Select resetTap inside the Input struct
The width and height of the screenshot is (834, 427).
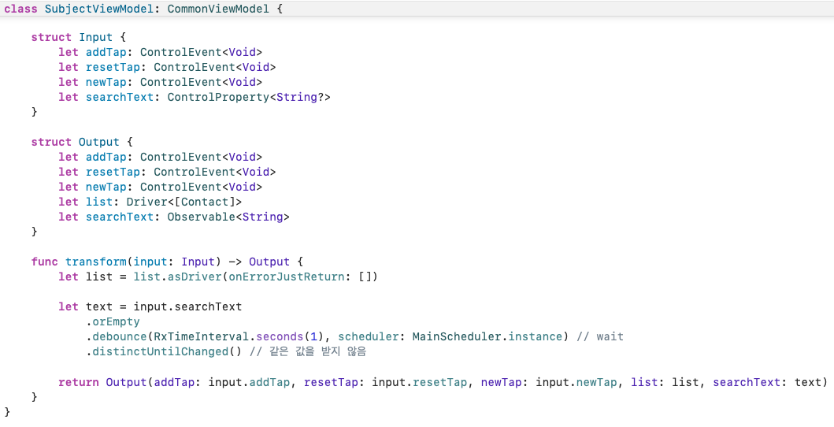113,67
